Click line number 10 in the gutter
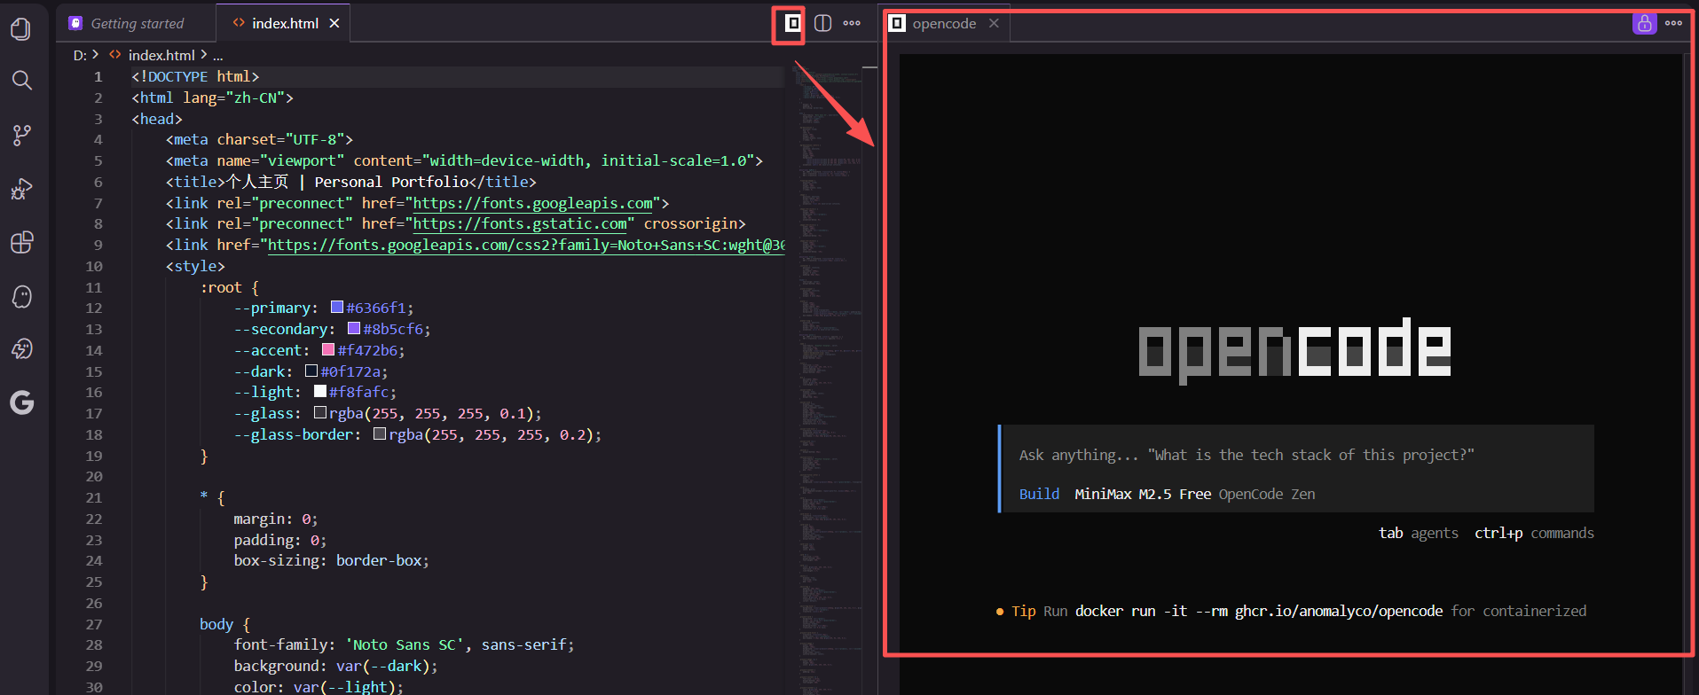This screenshot has width=1699, height=695. click(x=94, y=266)
